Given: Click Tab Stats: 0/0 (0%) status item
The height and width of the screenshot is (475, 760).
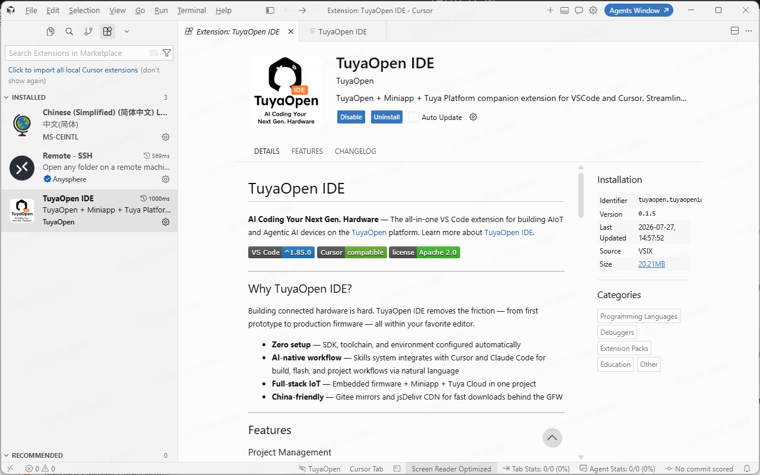Looking at the screenshot, I should tap(536, 468).
